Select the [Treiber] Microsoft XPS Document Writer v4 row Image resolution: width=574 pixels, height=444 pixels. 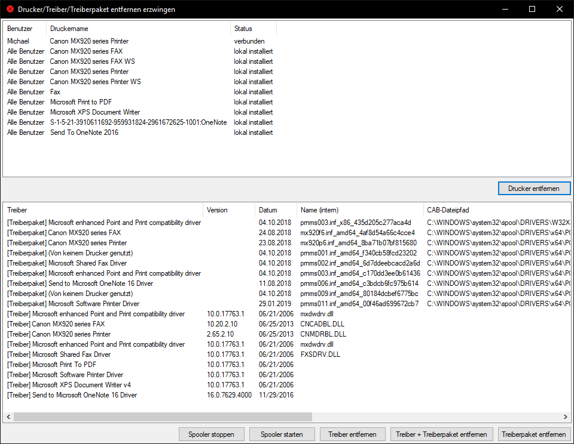[x=69, y=385]
